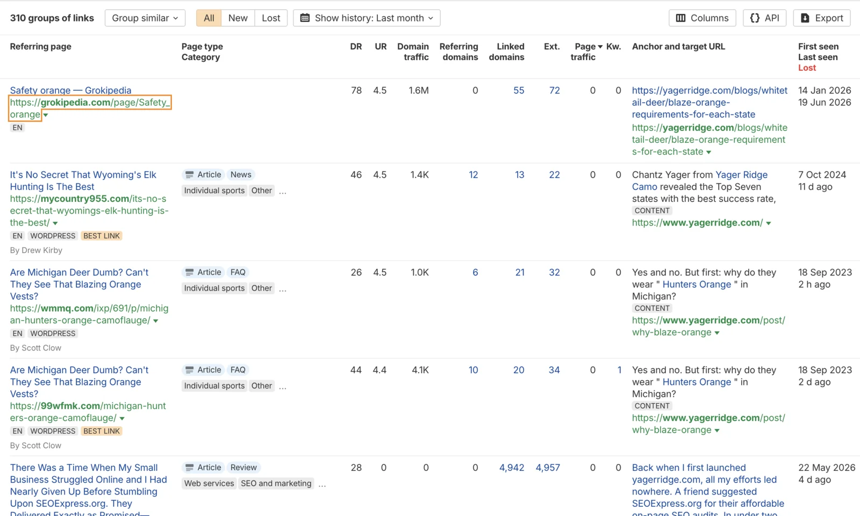Image resolution: width=860 pixels, height=516 pixels.
Task: Open There Was a Time When My Small Business link
Action: coord(89,490)
